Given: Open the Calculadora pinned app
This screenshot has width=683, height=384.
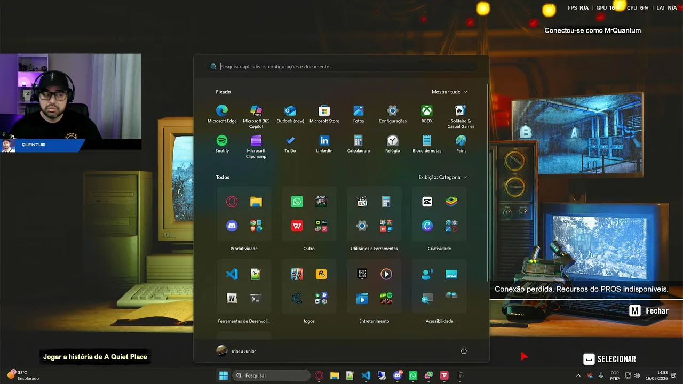Looking at the screenshot, I should pyautogui.click(x=359, y=143).
